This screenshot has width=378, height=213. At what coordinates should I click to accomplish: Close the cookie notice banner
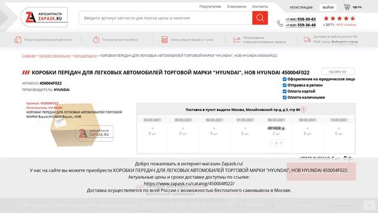[x=369, y=205]
